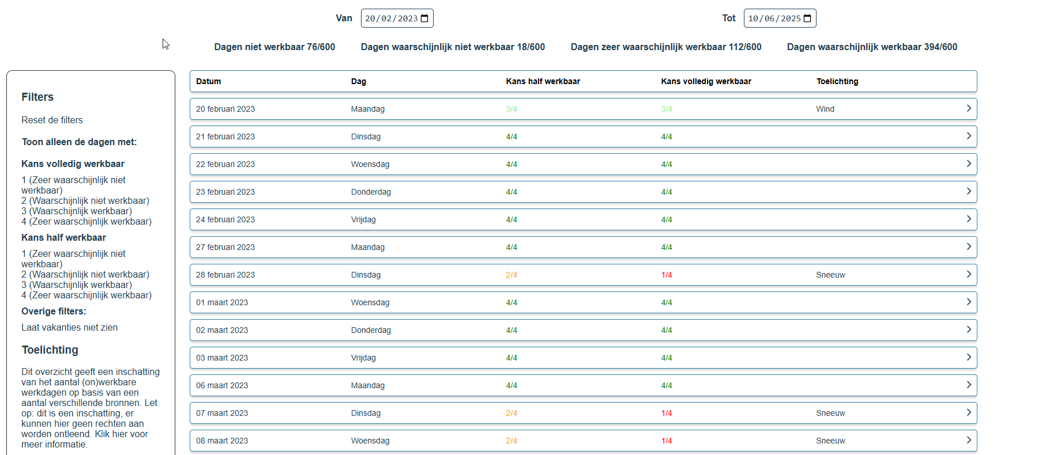This screenshot has height=455, width=1042.
Task: Click the Van date input field
Action: (391, 18)
